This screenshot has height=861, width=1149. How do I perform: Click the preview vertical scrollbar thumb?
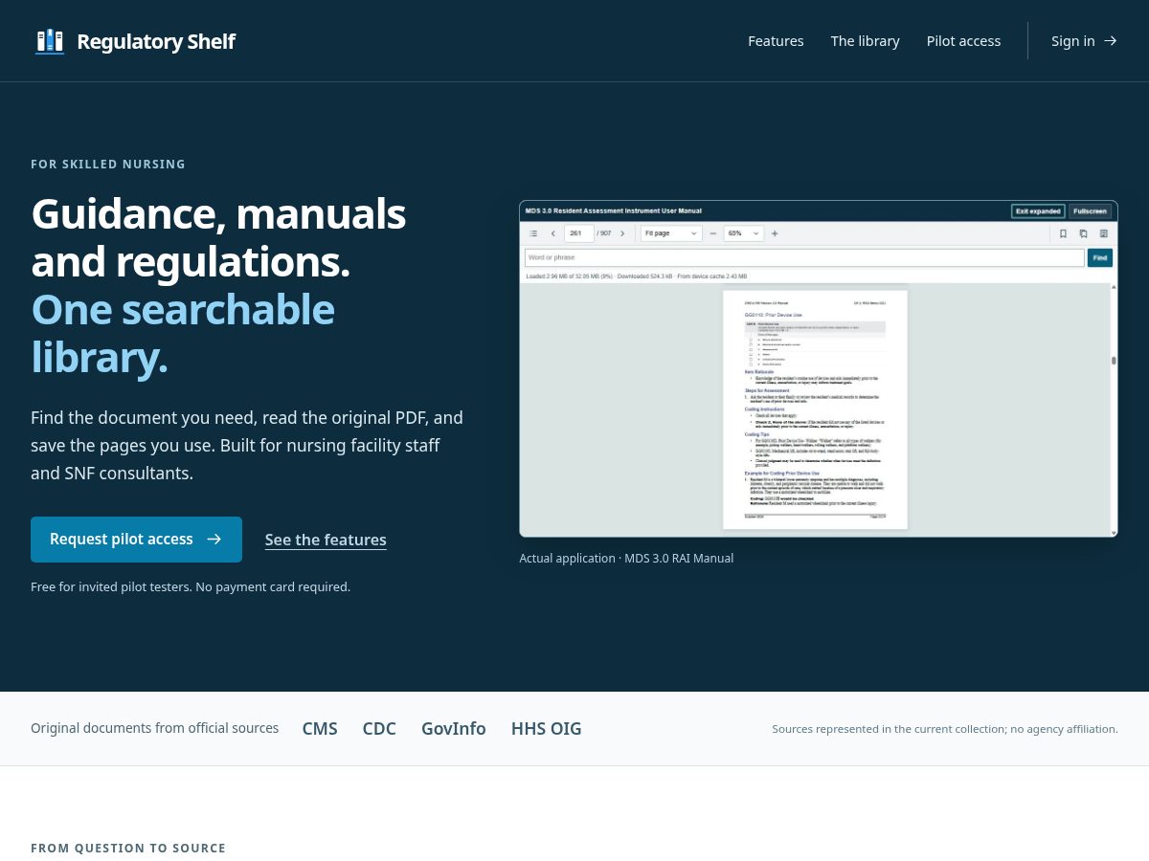[1114, 361]
